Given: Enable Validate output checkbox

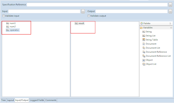Looking at the screenshot, I should 89,16.
